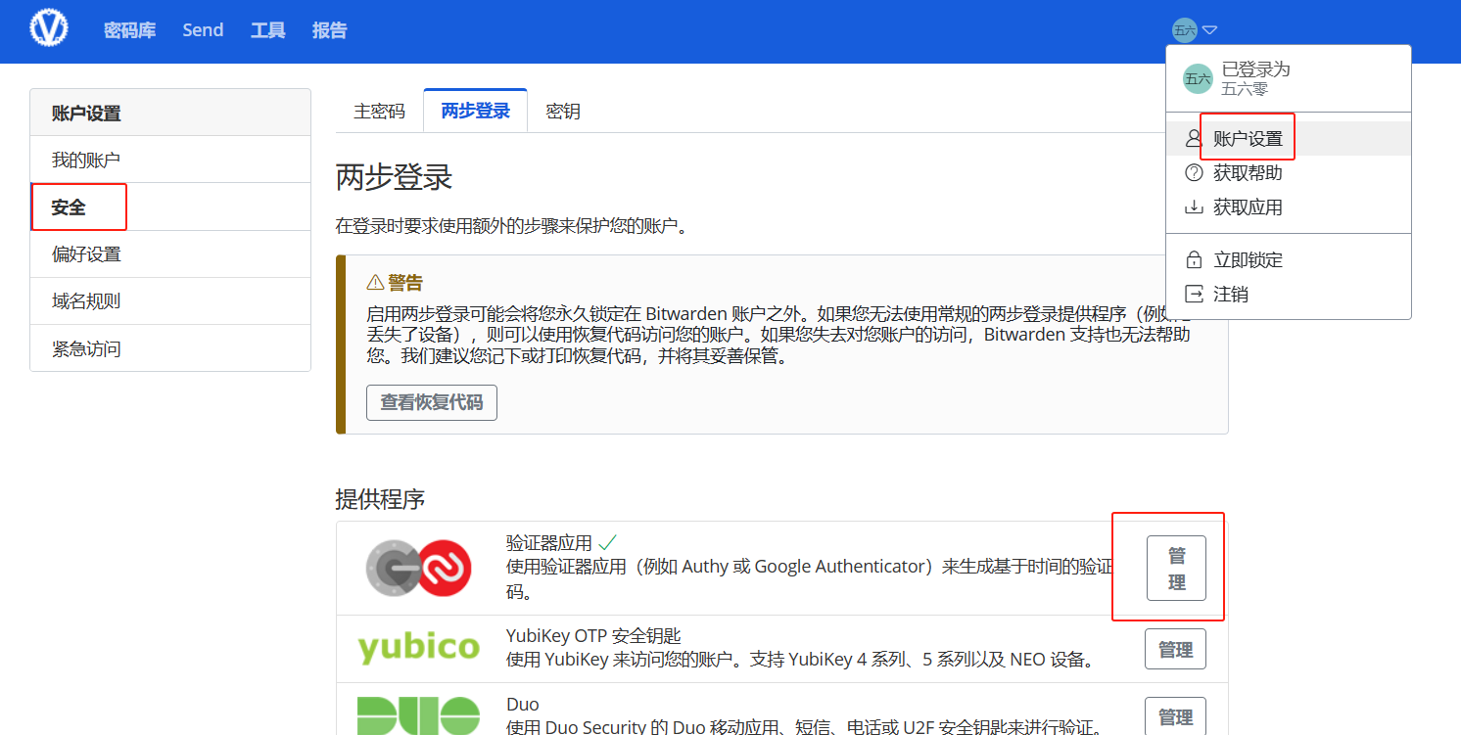Click the lock icon beside 立即锁定
Image resolution: width=1461 pixels, height=735 pixels.
coord(1194,260)
